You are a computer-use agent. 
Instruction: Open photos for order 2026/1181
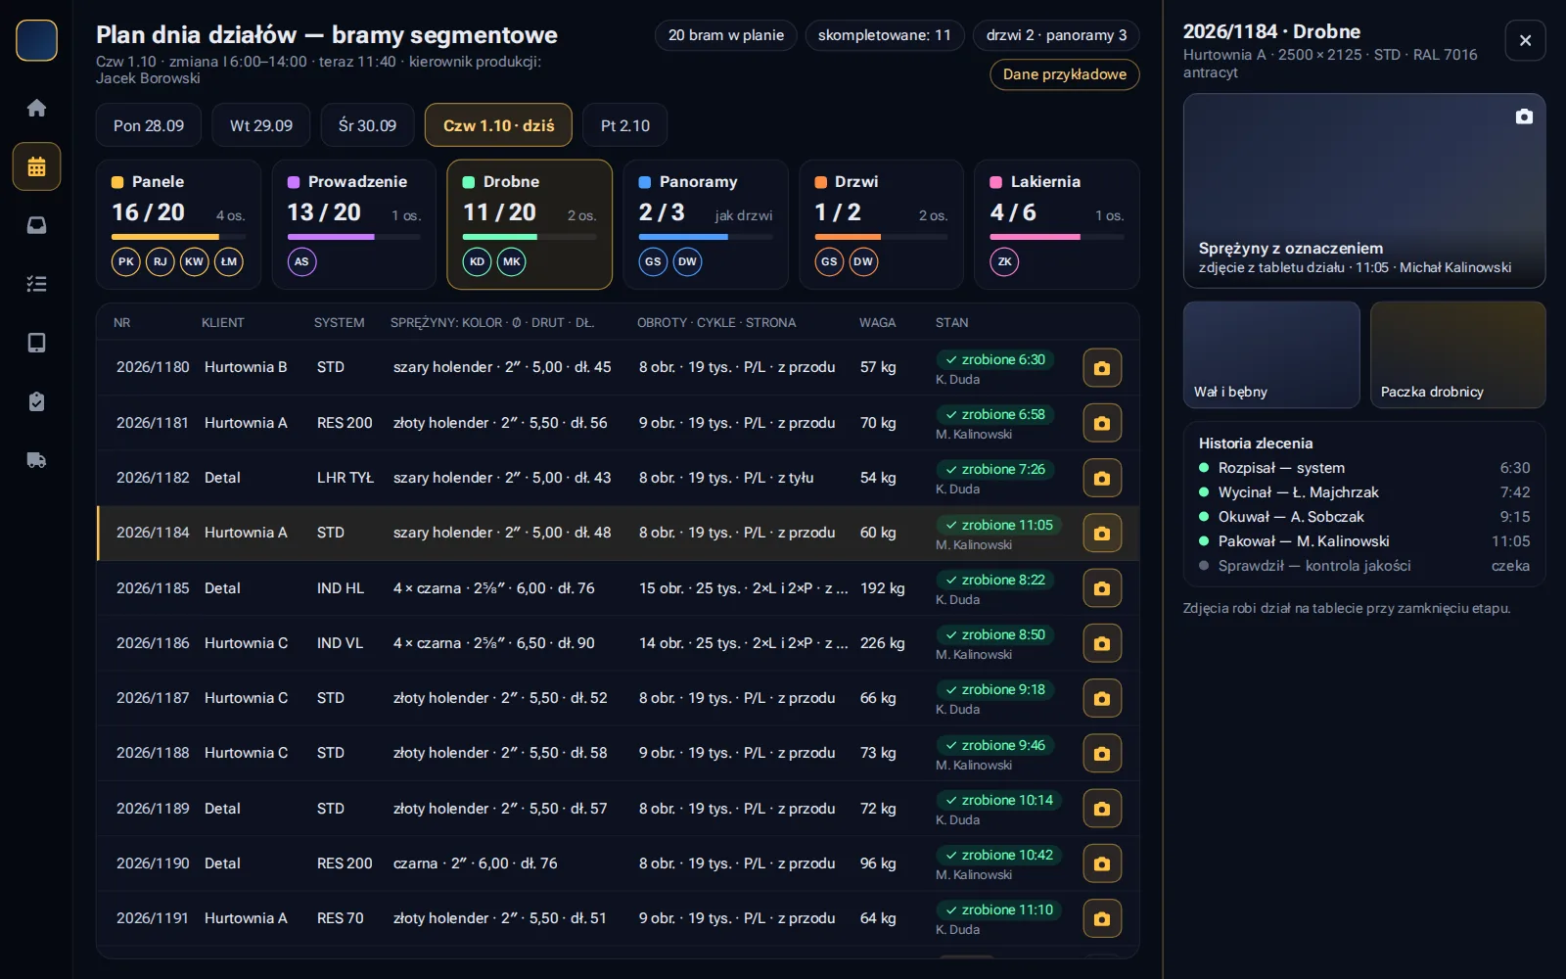[1102, 423]
